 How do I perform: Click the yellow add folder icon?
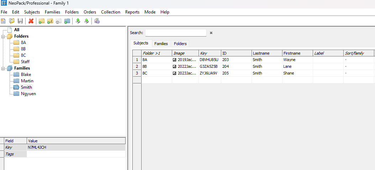click(42, 21)
